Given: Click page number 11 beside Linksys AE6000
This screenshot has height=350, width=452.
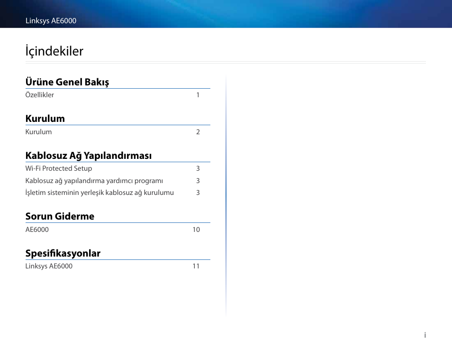Looking at the screenshot, I should point(196,266).
